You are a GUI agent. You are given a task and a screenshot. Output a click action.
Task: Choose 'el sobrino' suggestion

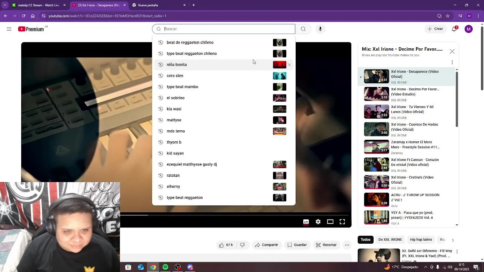[x=223, y=98]
